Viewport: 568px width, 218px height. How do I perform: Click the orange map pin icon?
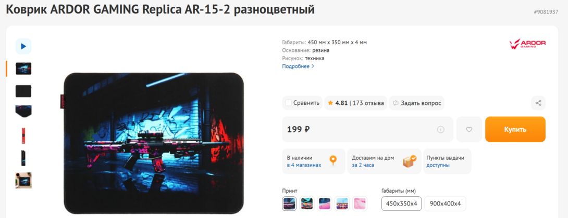[332, 160]
